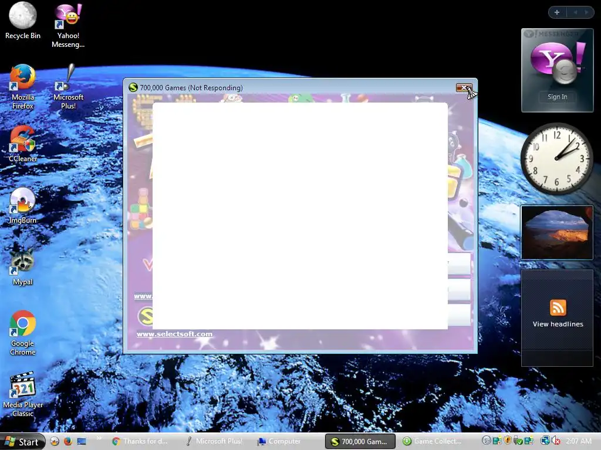Go to the next sidebar page arrow
The image size is (601, 450).
pyautogui.click(x=586, y=12)
